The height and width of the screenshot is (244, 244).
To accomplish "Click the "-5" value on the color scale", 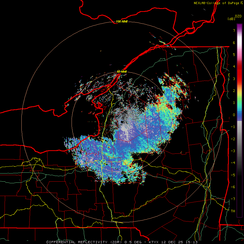I will coord(233,175).
